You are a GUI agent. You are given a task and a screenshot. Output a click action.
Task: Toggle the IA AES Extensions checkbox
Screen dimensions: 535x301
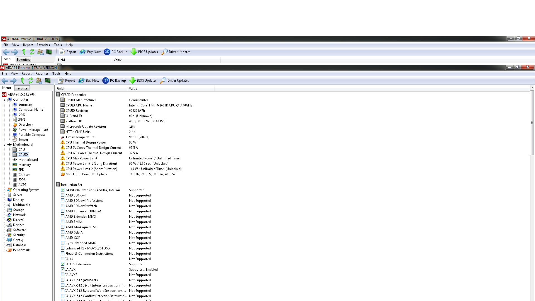[62, 264]
